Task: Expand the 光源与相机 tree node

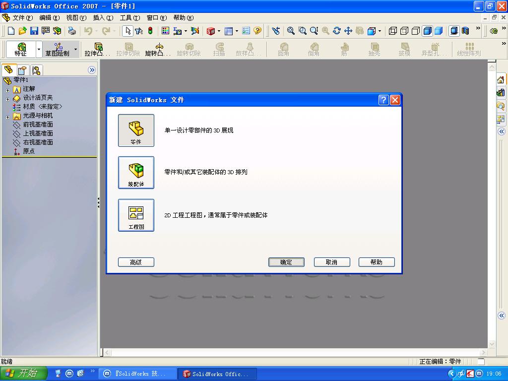Action: [7, 117]
